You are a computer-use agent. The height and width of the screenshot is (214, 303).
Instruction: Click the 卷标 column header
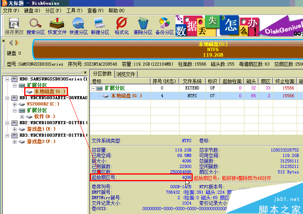120,81
